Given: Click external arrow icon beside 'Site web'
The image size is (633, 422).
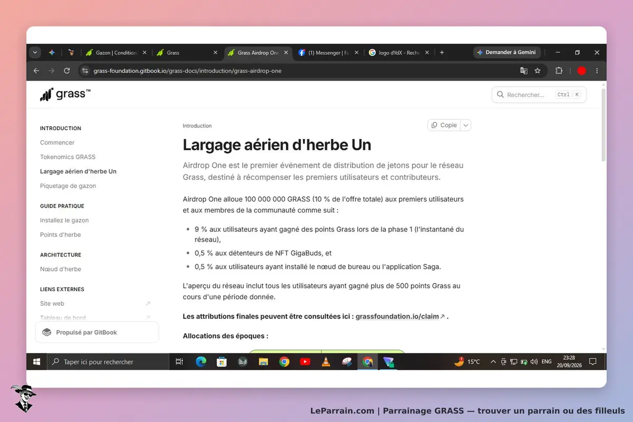Looking at the screenshot, I should point(148,303).
